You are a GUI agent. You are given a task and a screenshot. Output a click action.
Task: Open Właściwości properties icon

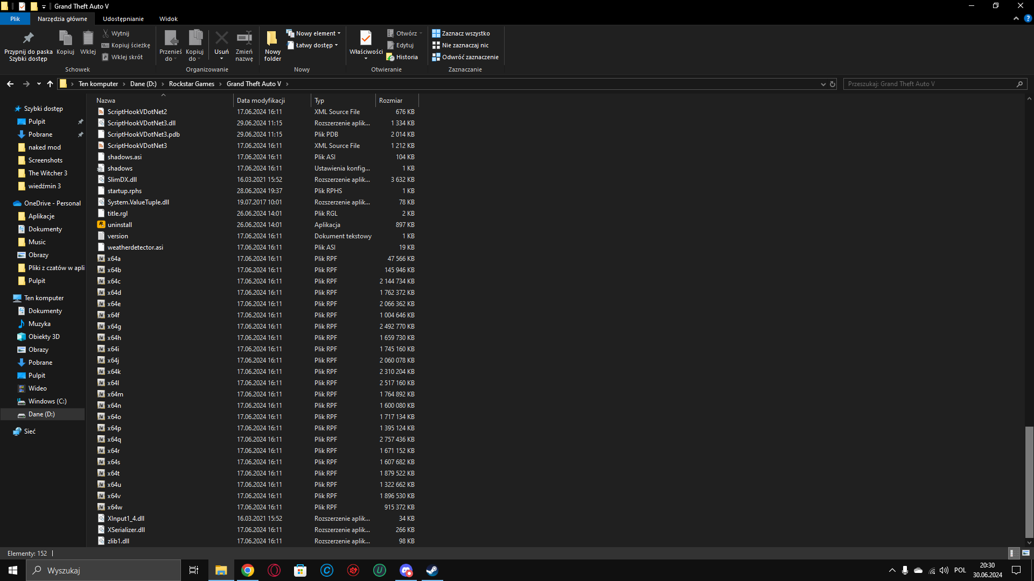tap(366, 38)
